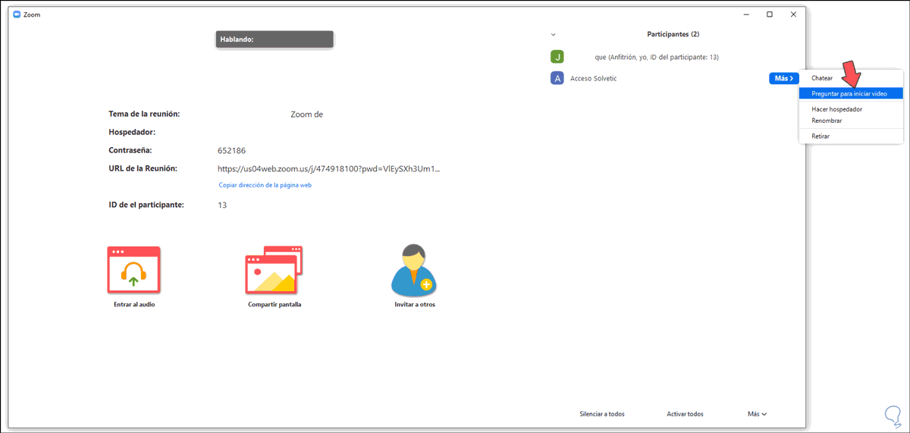Click the Hablando indicator bar
Screen dimensions: 910x433
(x=275, y=39)
